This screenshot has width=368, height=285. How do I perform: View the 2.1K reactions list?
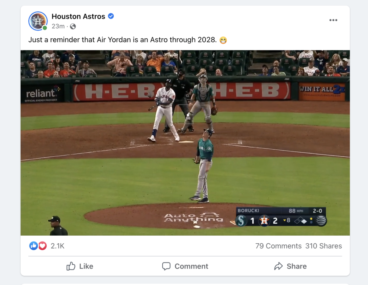click(x=57, y=246)
